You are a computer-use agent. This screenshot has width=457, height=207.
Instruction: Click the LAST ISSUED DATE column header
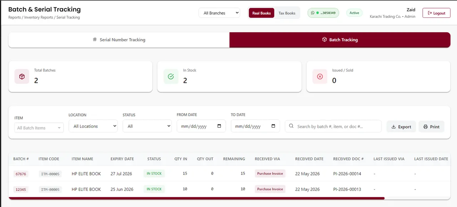(x=431, y=159)
